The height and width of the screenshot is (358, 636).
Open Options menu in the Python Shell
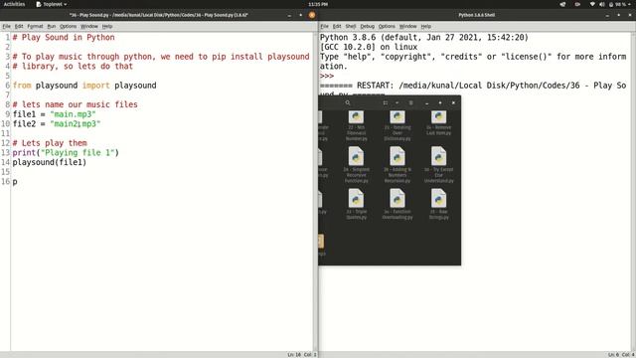(x=387, y=27)
